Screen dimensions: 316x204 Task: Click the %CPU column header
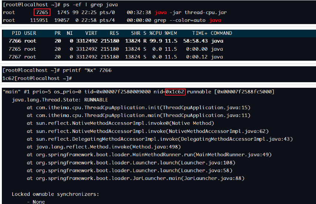coord(156,33)
